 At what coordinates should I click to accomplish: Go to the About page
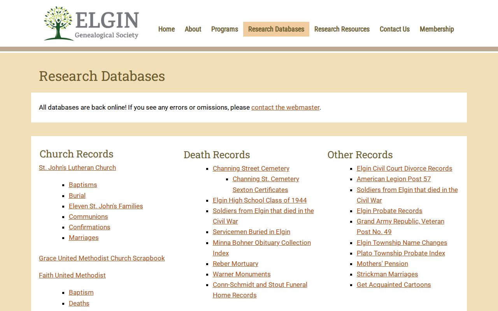point(193,29)
